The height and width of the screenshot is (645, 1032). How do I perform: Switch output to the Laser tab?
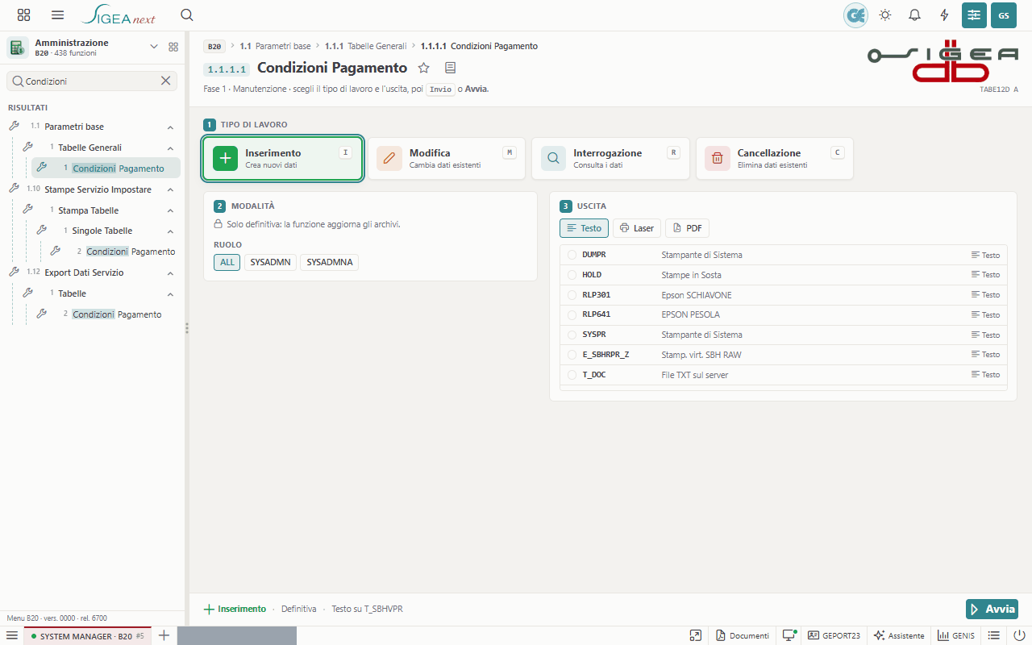637,228
